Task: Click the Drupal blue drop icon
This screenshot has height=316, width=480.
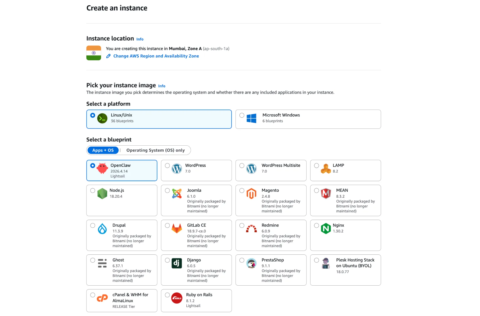Action: 102,228
